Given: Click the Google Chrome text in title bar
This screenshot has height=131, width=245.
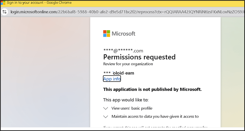Looking at the screenshot, I should point(59,3).
